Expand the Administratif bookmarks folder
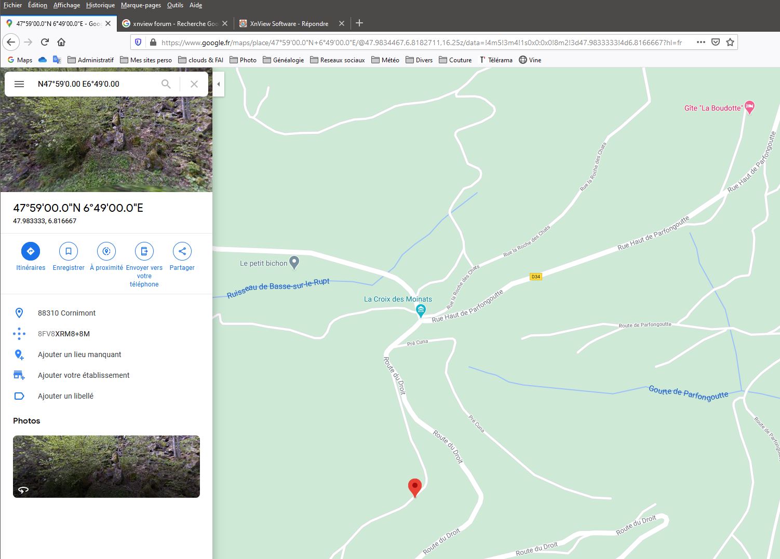The height and width of the screenshot is (559, 780). point(91,60)
